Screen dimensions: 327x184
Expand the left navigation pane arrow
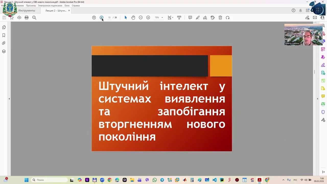tap(9, 99)
